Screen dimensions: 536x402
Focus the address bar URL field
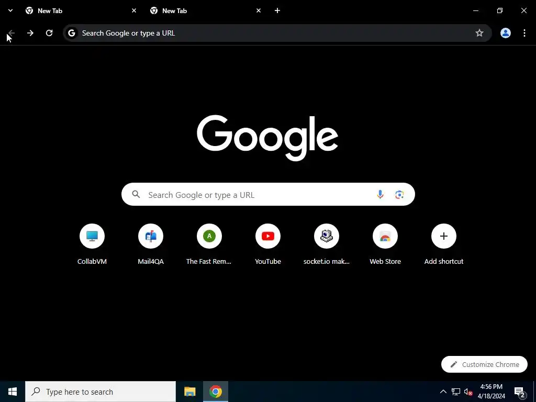click(x=277, y=33)
